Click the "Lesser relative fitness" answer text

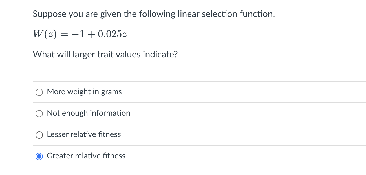[83, 134]
